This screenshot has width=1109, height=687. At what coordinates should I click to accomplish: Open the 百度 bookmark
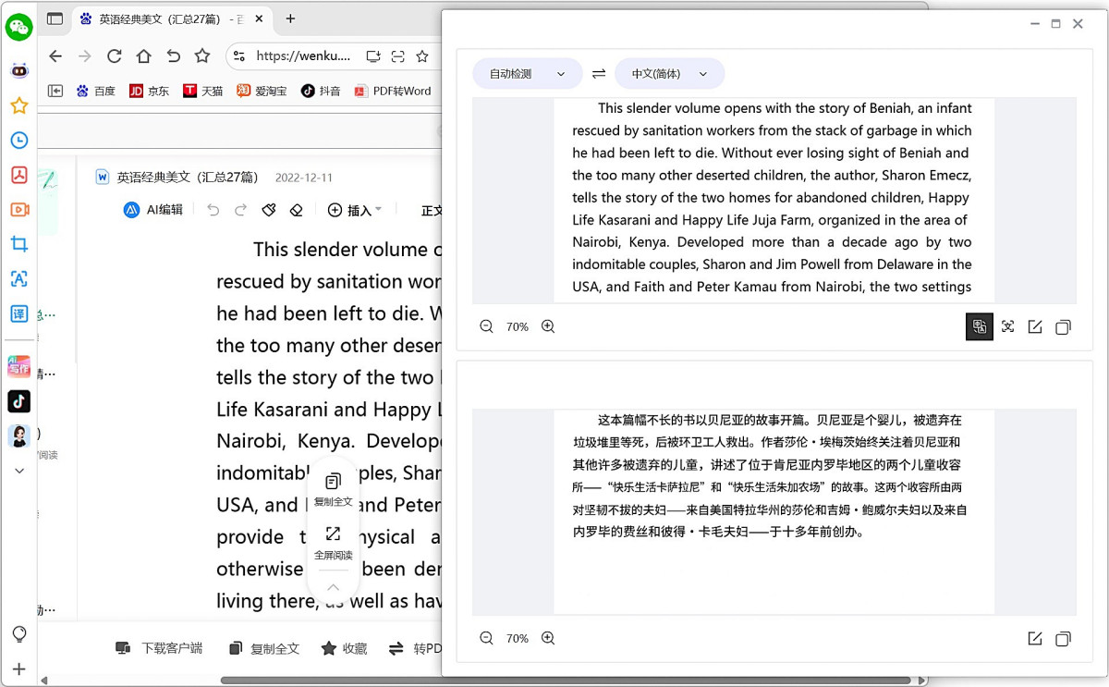95,91
